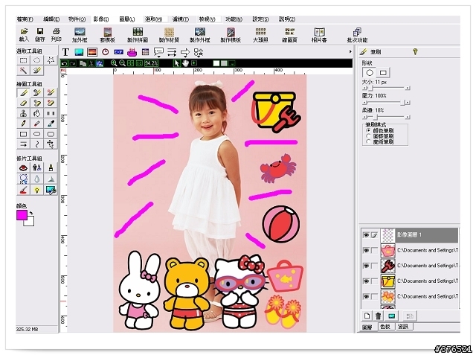Switch to the 色板 tab
This screenshot has height=355, width=476.
coord(385,327)
